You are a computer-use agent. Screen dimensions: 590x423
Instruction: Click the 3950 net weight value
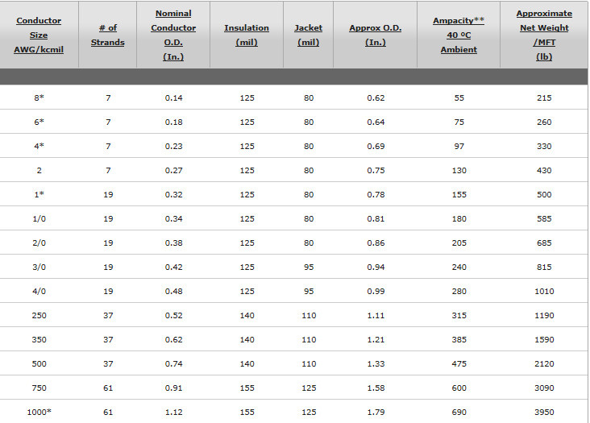click(x=544, y=412)
